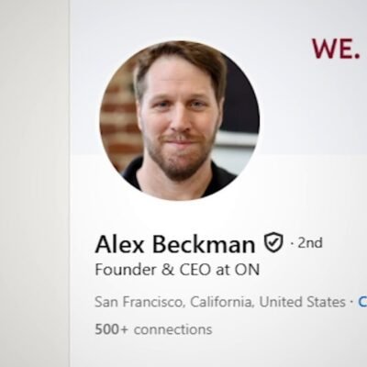The width and height of the screenshot is (367, 367).
Task: Click United States in the location line
Action: [302, 302]
